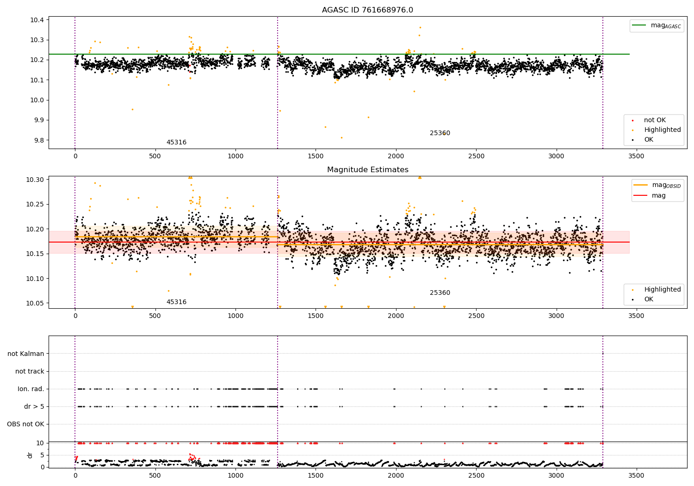Click the 10.4 y-tick of the top plot
This screenshot has width=694, height=486.
point(37,20)
